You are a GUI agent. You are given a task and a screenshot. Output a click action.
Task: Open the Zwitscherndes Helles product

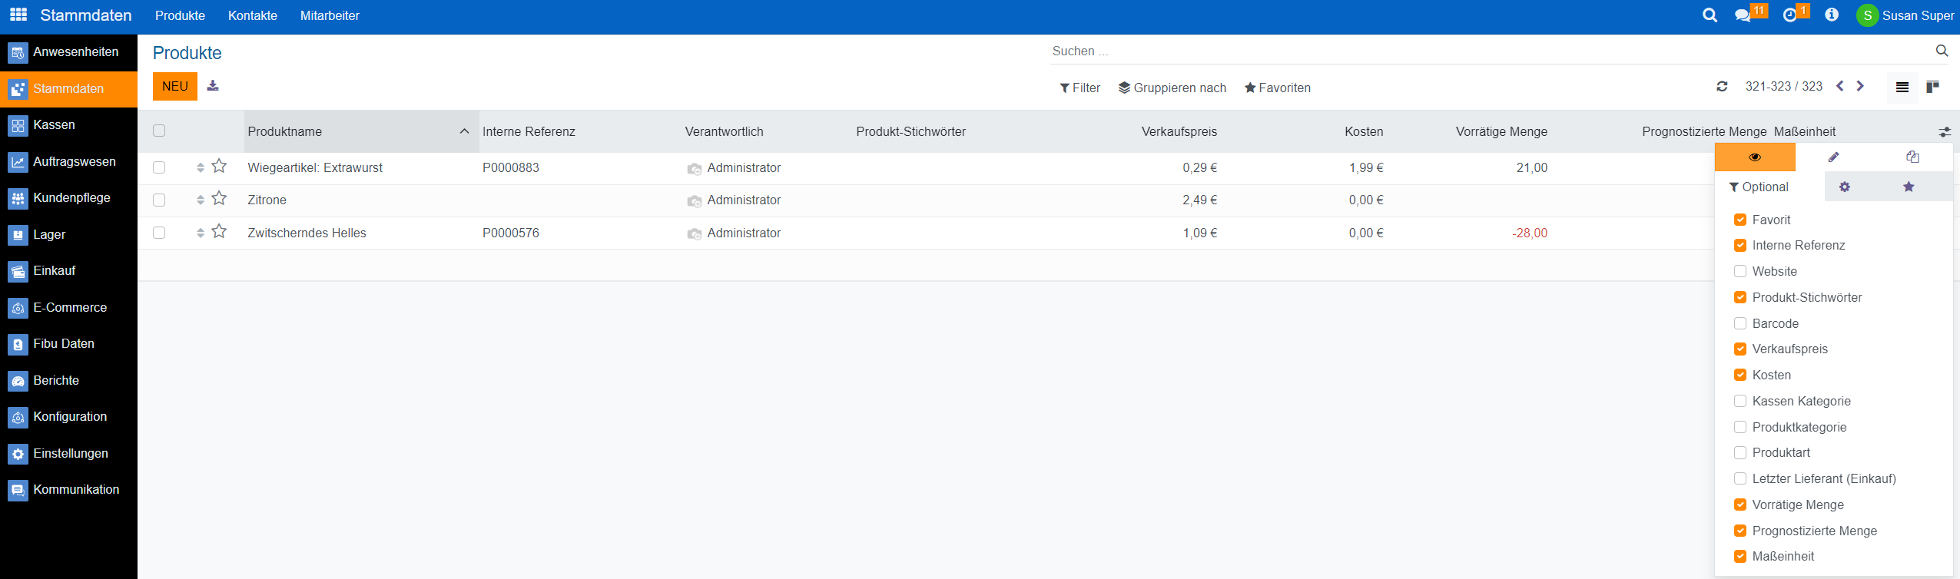[307, 233]
